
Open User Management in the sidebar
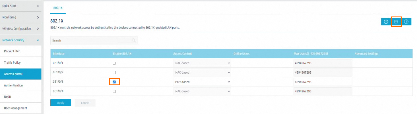click(x=20, y=108)
